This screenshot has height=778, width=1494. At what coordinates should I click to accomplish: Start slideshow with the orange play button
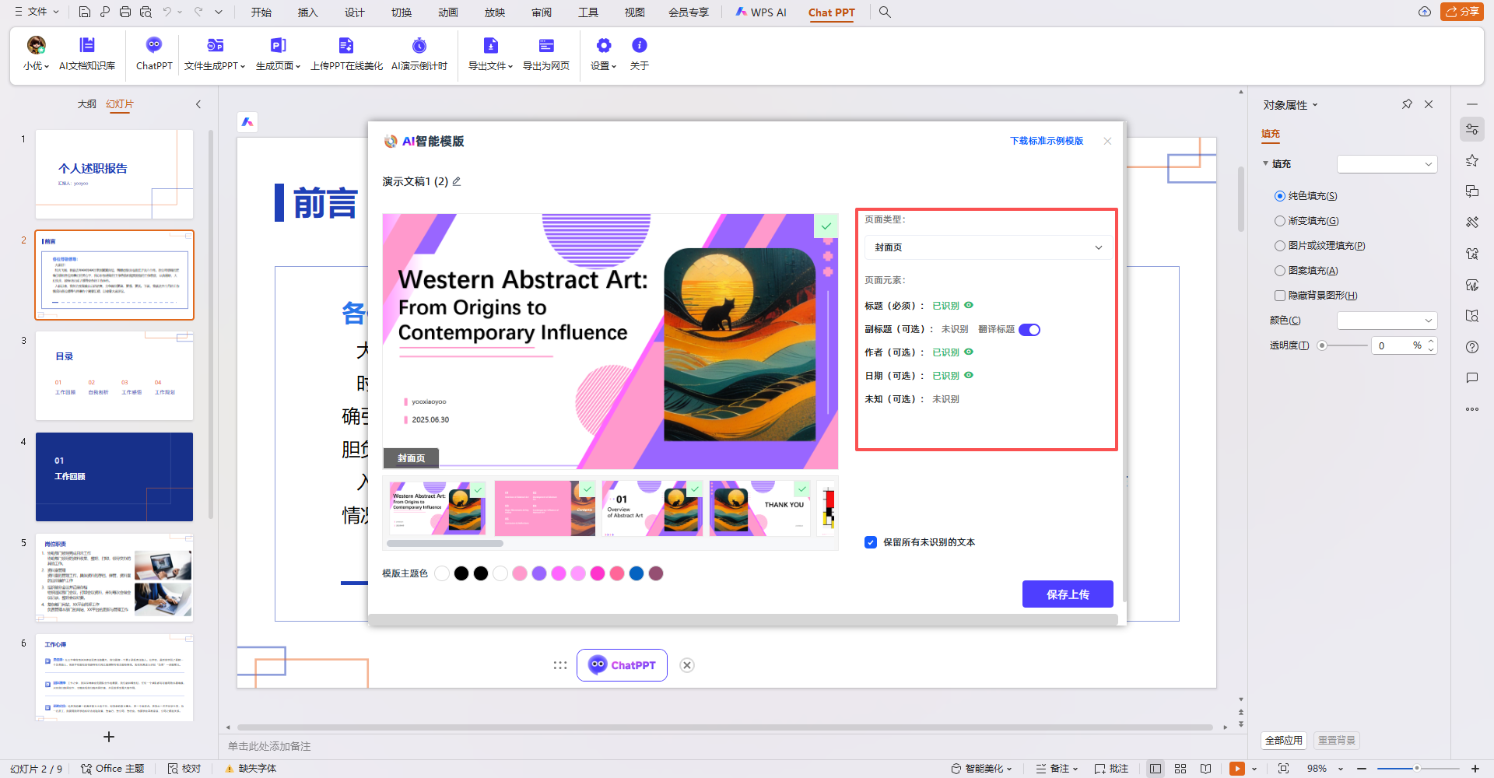click(x=1236, y=769)
